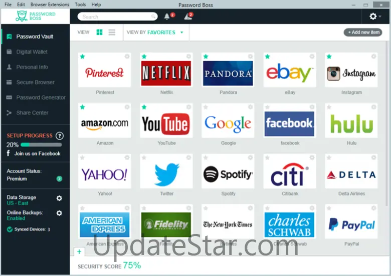Unfavorite the Pinterest star
Screen dimensions: 391x276
pyautogui.click(x=83, y=56)
